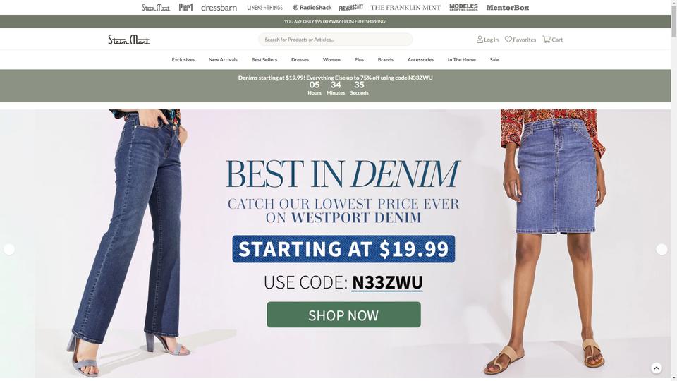Open the Log in user icon
This screenshot has width=677, height=381.
point(480,40)
